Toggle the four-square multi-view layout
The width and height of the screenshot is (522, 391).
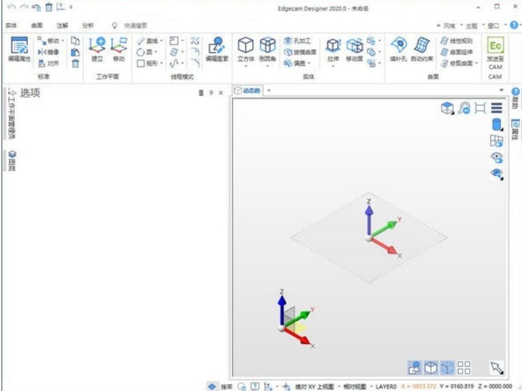(x=463, y=367)
